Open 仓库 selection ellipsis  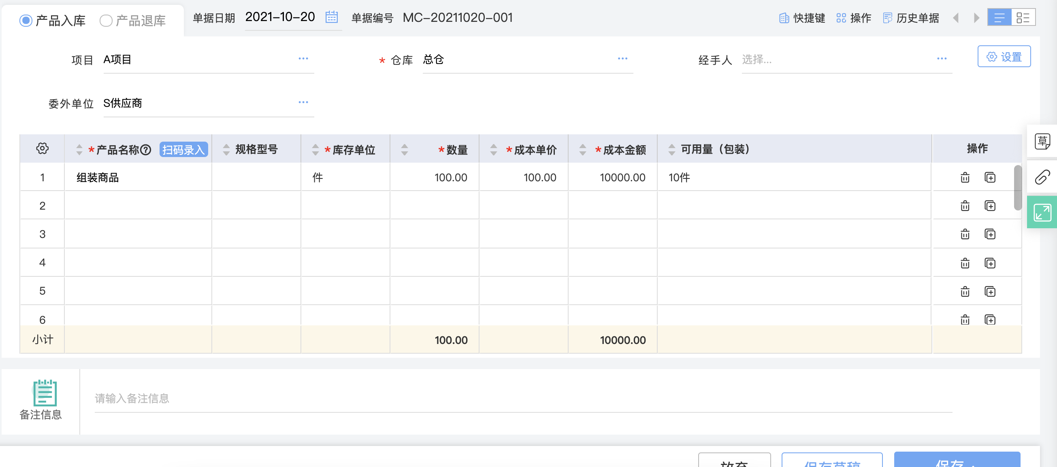(x=622, y=59)
